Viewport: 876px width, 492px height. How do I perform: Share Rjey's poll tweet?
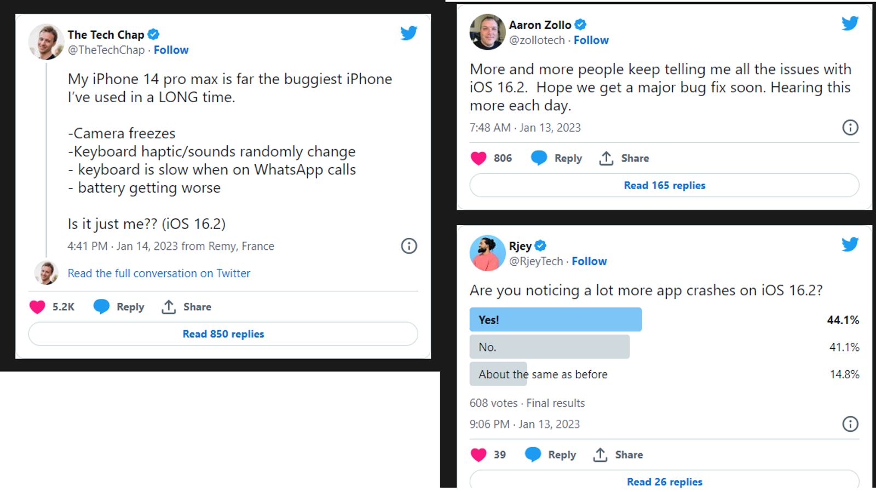(601, 455)
